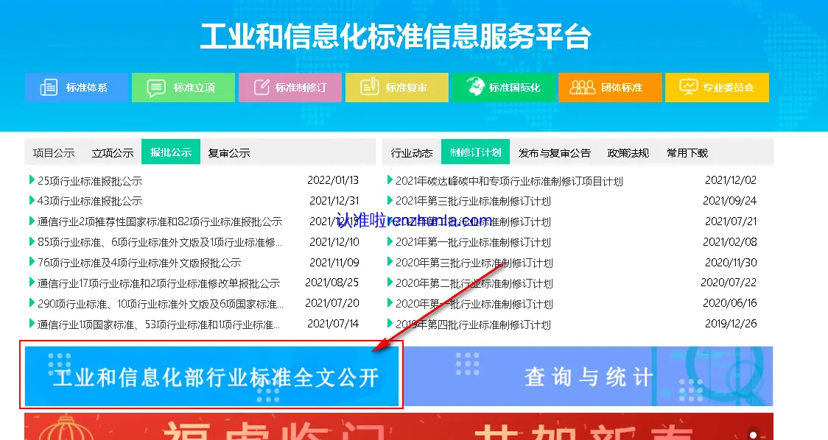Open 2021年第一批行业标准制修订计划
Screen dimensions: 828x440
point(474,242)
